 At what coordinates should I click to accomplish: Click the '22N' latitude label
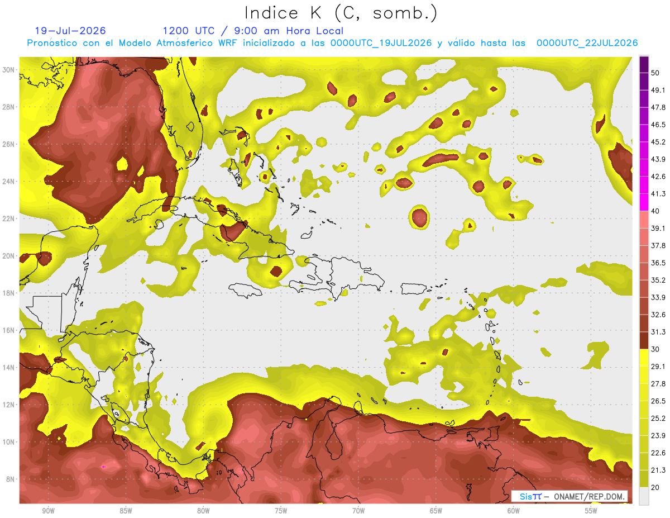click(x=9, y=218)
